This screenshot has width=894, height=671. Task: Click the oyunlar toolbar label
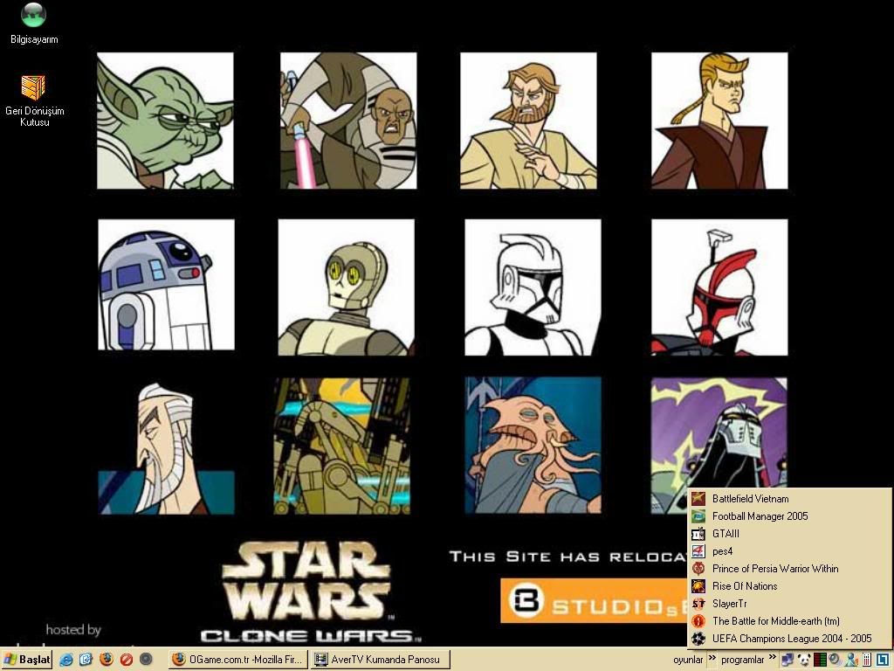(x=688, y=660)
